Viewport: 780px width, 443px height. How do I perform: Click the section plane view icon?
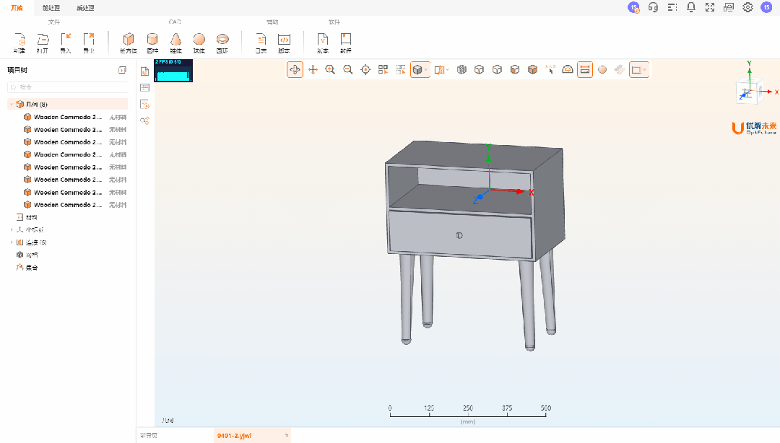click(439, 69)
